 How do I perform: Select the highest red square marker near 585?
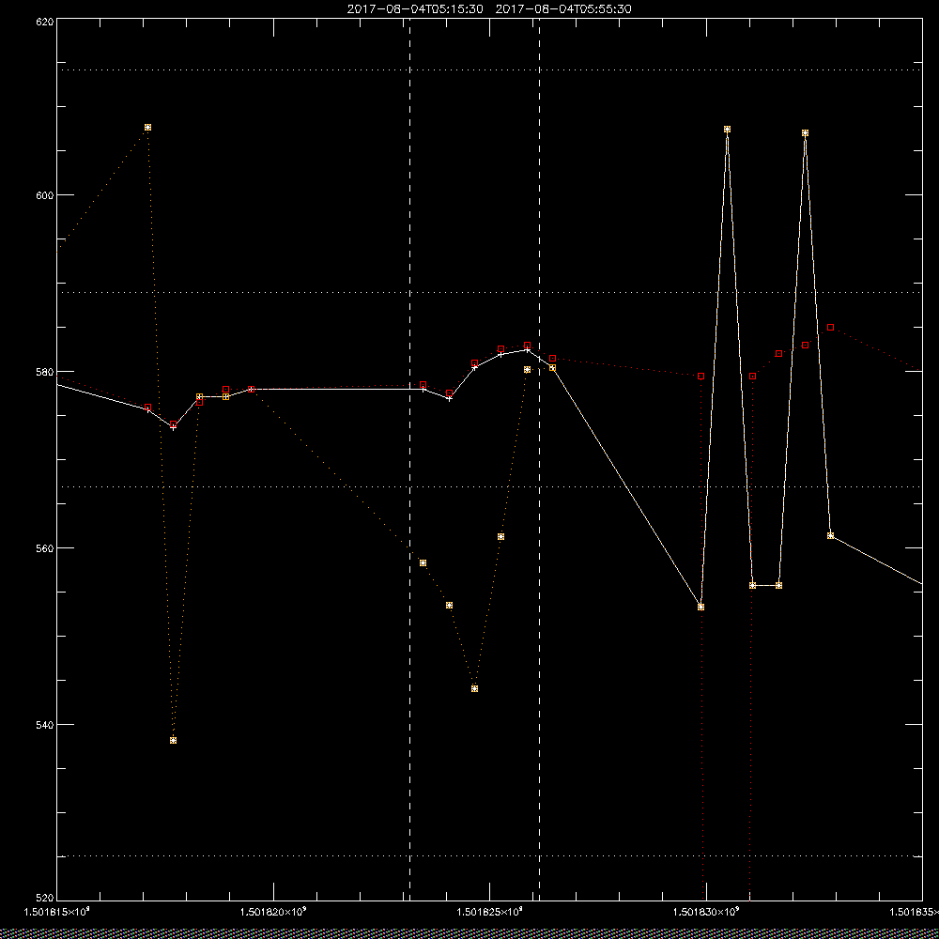(x=830, y=328)
